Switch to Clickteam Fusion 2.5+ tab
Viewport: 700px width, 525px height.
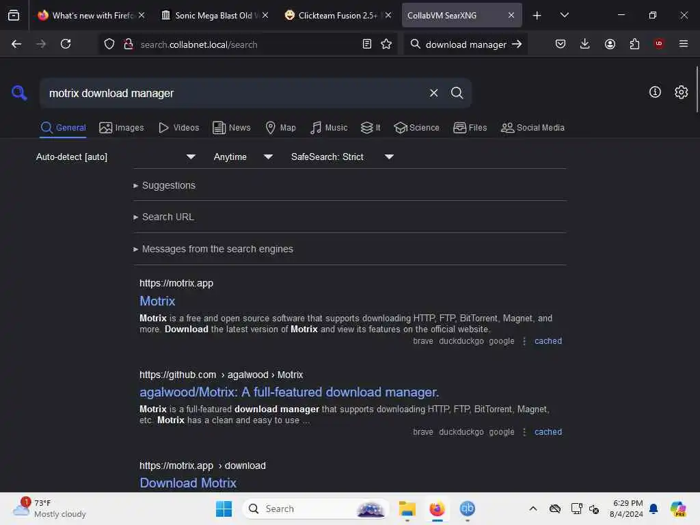click(338, 15)
